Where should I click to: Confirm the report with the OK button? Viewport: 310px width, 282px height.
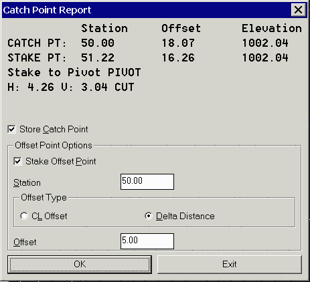pyautogui.click(x=80, y=265)
